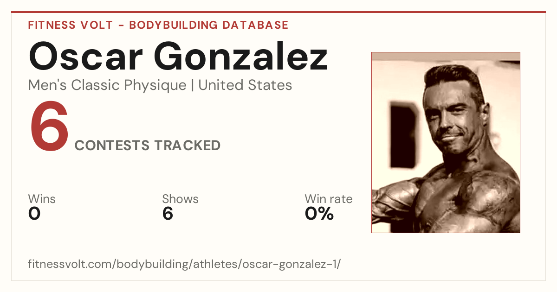This screenshot has height=292, width=557.
Task: Click the CONTESTS TRACKED label
Action: pos(148,146)
